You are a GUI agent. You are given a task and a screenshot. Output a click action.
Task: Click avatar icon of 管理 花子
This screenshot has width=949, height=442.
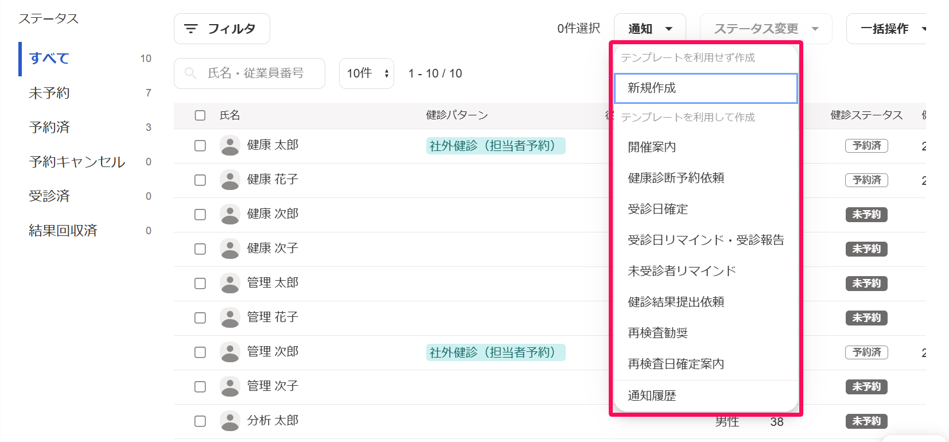click(230, 317)
